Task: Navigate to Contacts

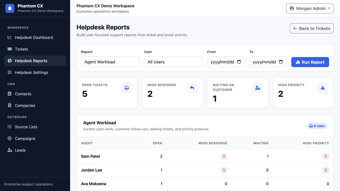Action: click(35, 94)
